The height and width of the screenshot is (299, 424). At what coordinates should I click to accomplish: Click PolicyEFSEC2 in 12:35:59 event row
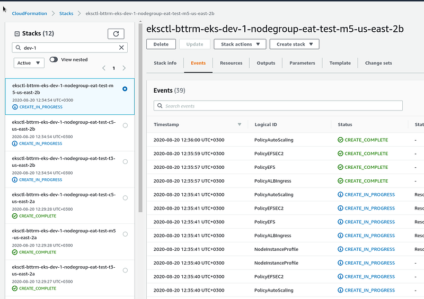(269, 153)
